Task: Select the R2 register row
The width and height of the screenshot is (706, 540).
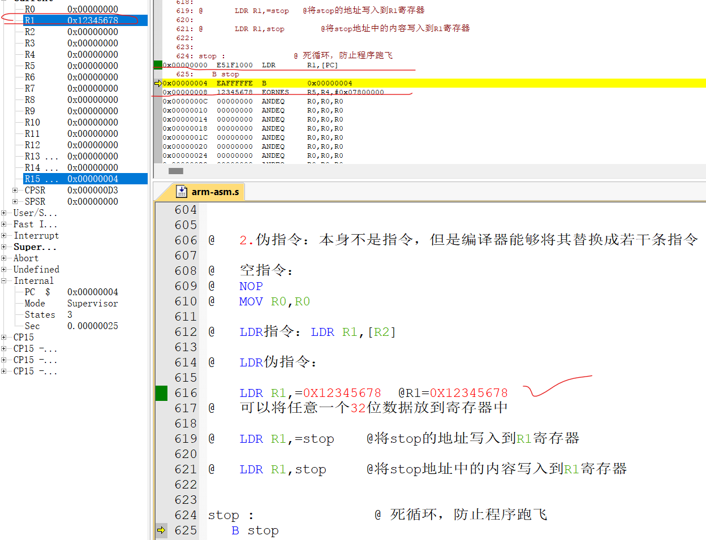Action: pyautogui.click(x=85, y=32)
